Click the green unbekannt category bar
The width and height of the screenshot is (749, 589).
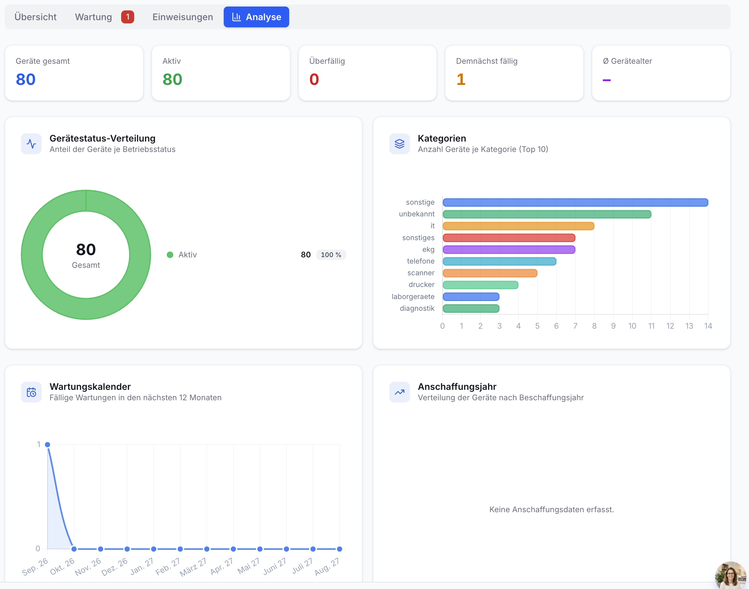[547, 214]
